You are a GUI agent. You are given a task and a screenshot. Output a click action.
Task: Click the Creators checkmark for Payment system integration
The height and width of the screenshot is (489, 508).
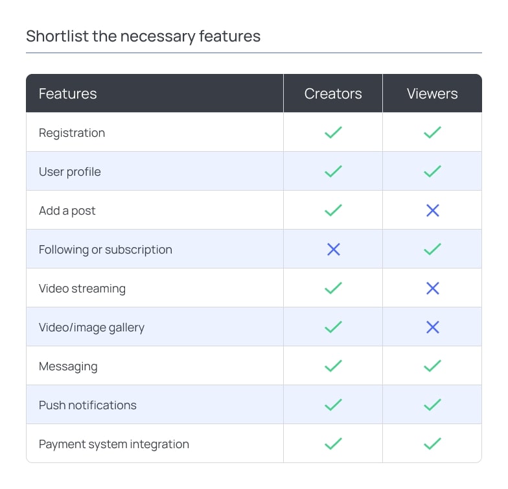pos(333,444)
